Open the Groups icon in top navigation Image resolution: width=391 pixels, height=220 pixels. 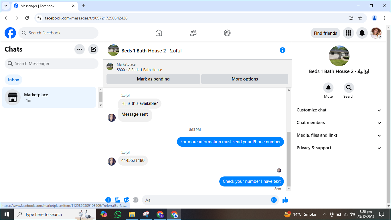click(x=227, y=33)
